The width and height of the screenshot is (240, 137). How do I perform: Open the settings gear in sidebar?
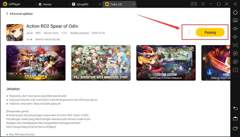tap(235, 12)
